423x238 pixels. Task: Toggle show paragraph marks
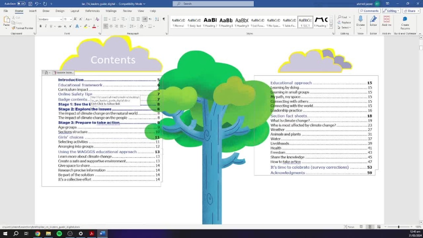(164, 19)
